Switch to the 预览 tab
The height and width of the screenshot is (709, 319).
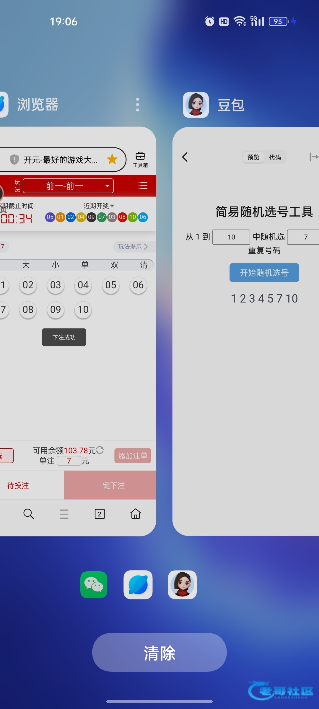(253, 157)
